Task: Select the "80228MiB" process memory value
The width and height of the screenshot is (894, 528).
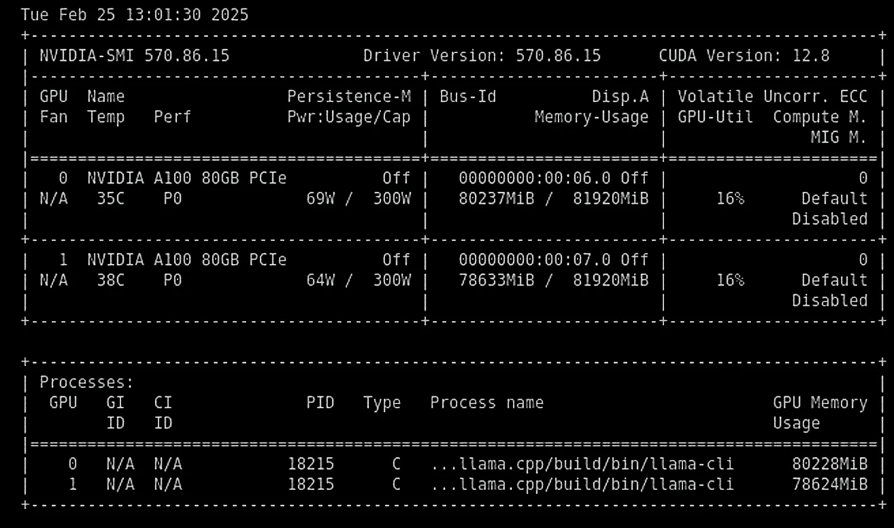Action: pyautogui.click(x=830, y=464)
